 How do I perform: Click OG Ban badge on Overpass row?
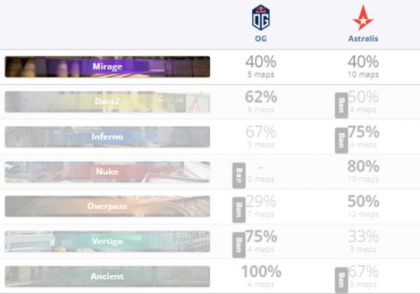(x=239, y=210)
